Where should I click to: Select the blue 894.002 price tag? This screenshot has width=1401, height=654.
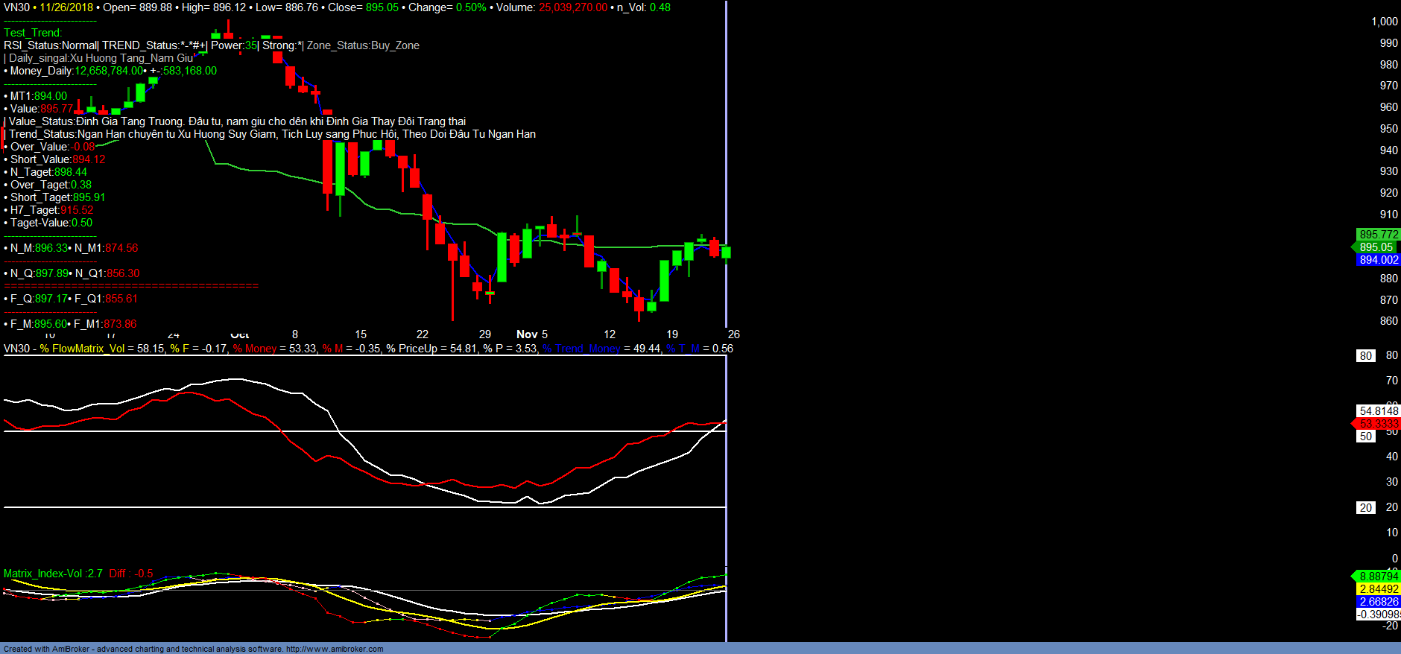click(1378, 260)
